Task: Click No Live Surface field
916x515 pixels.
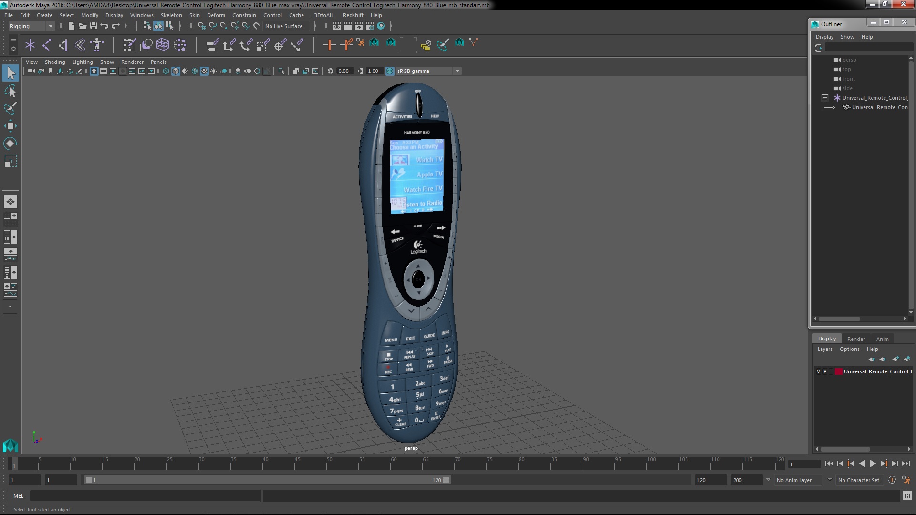Action: tap(287, 26)
